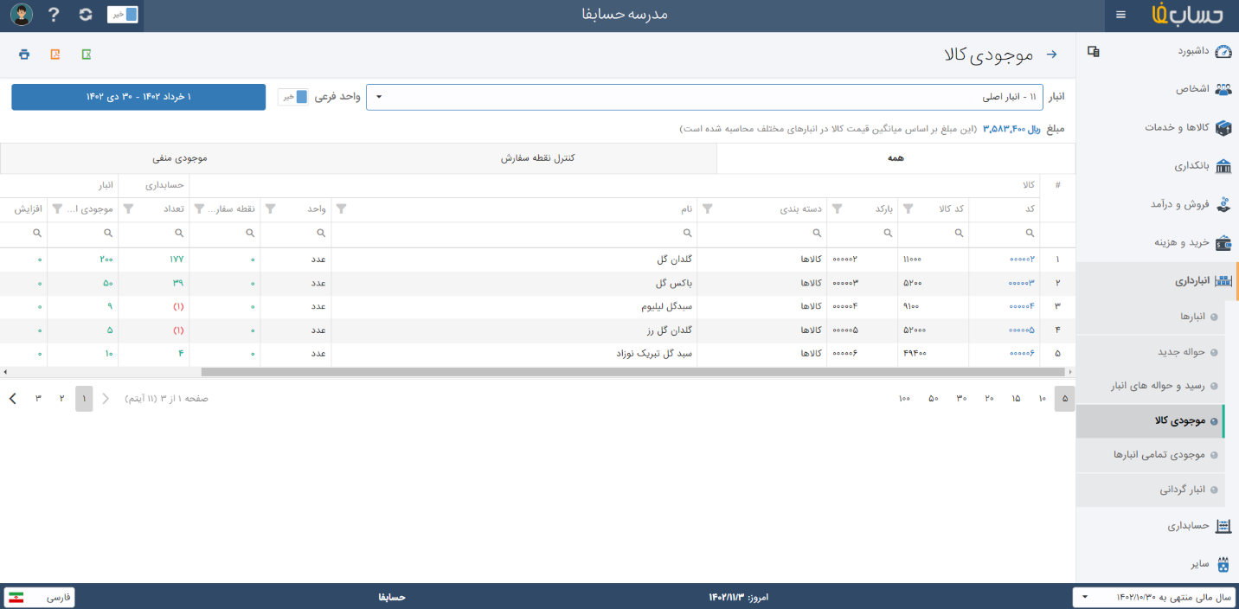The width and height of the screenshot is (1239, 609).
Task: Click the search field under the کد column
Action: (x=1004, y=234)
